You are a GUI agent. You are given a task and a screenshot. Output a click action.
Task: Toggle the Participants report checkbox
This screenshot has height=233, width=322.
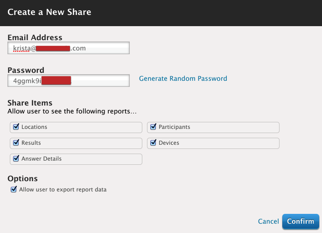154,127
